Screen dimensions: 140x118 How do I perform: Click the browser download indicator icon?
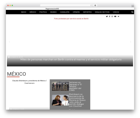(95, 6)
